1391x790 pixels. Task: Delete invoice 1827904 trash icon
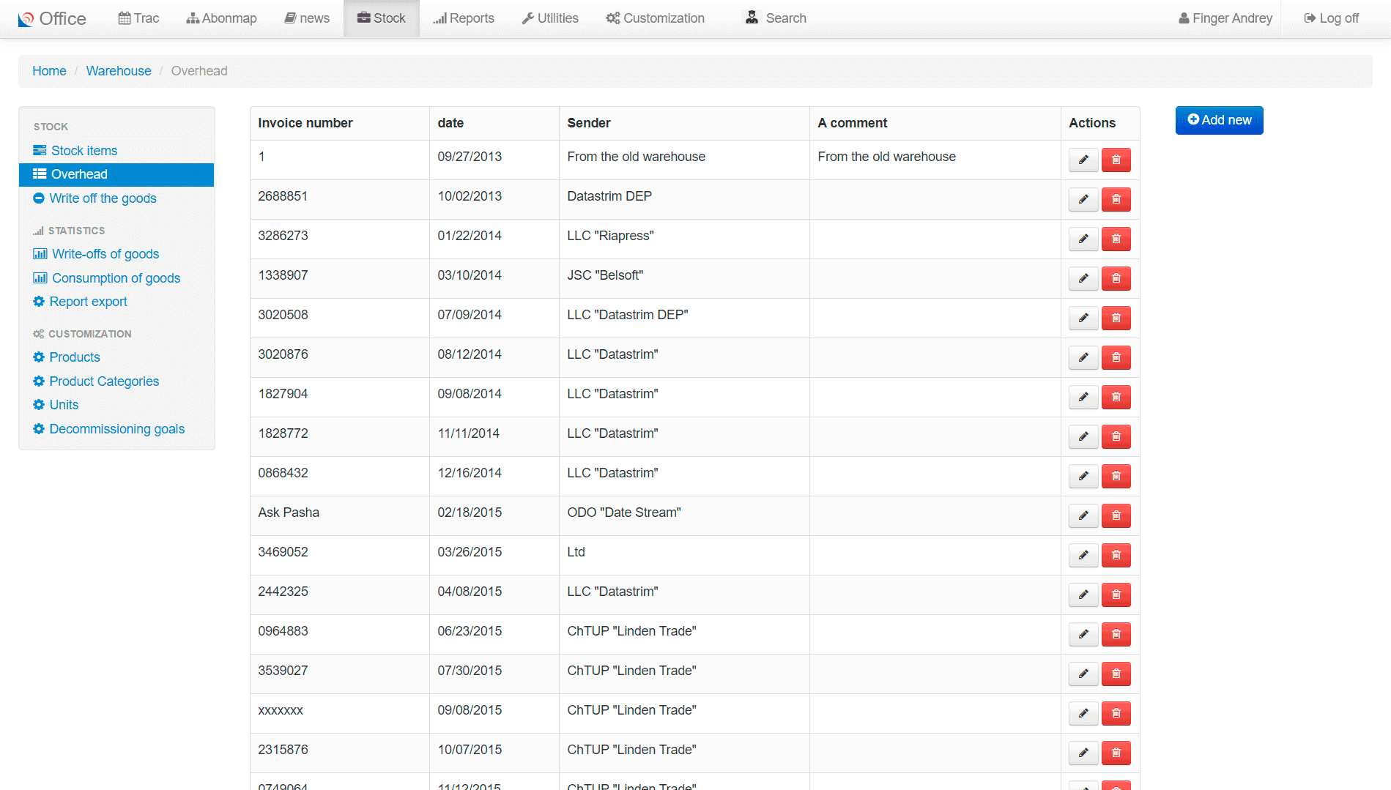pyautogui.click(x=1116, y=397)
